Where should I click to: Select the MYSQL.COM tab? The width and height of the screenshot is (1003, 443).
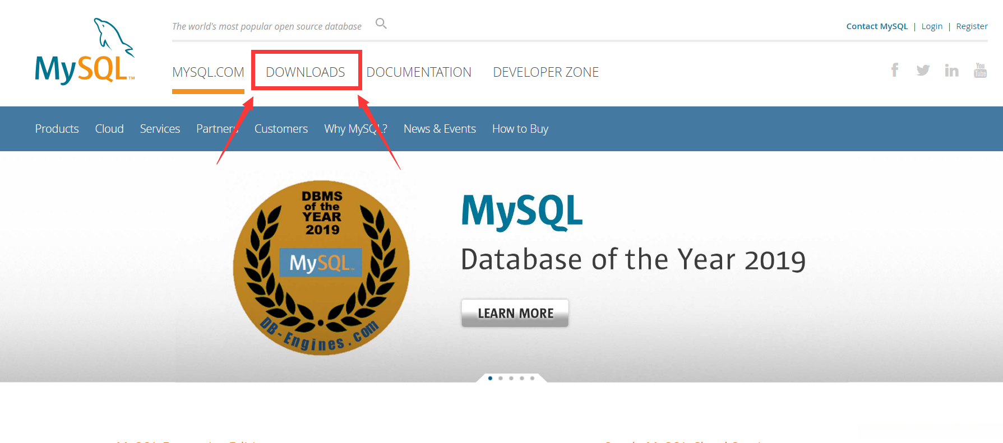(208, 72)
